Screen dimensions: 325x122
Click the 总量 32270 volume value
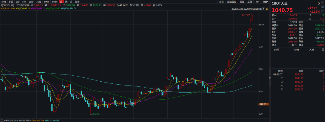coord(293,22)
